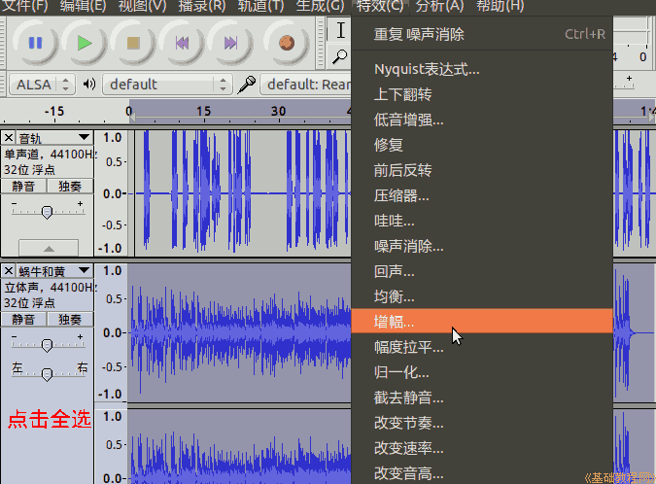Select the magnifier zoom tool
This screenshot has height=484, width=656.
tap(340, 56)
